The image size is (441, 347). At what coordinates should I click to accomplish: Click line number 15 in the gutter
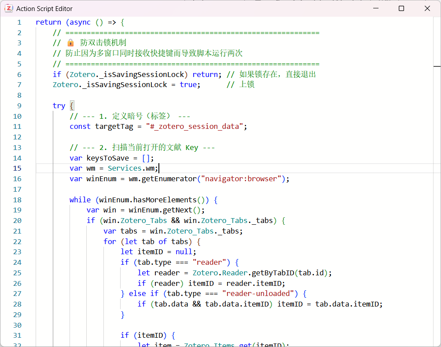(17, 168)
